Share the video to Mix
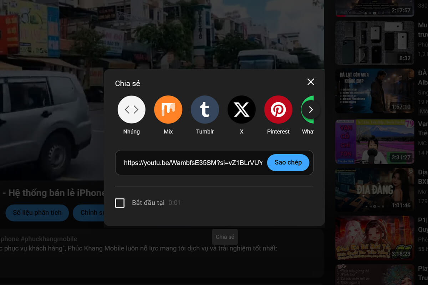Viewport: 428px width, 285px height. pyautogui.click(x=168, y=109)
